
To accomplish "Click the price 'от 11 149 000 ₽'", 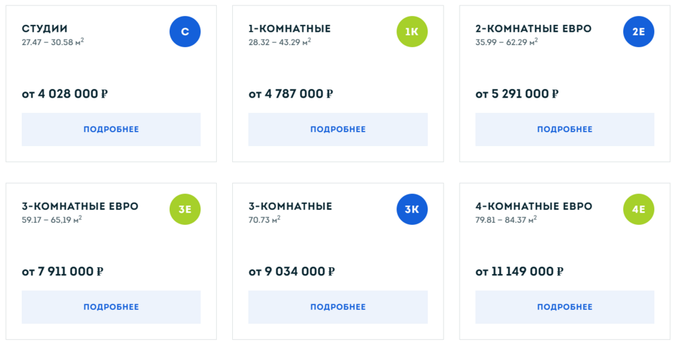I will click(520, 271).
